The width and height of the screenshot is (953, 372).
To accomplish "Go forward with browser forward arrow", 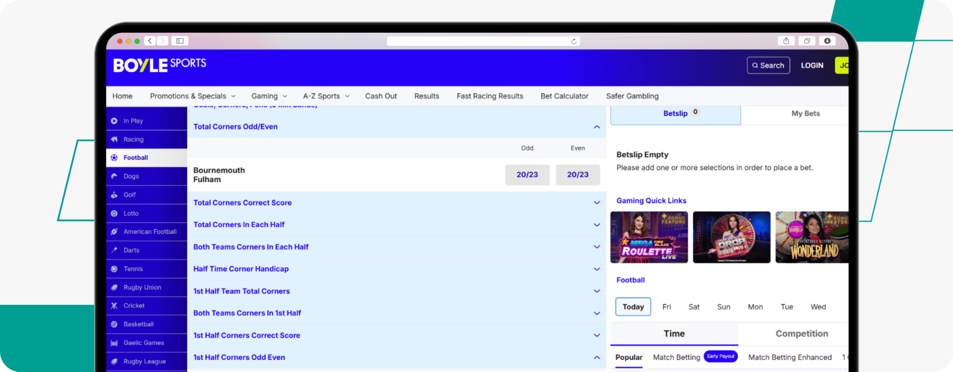I will 163,41.
